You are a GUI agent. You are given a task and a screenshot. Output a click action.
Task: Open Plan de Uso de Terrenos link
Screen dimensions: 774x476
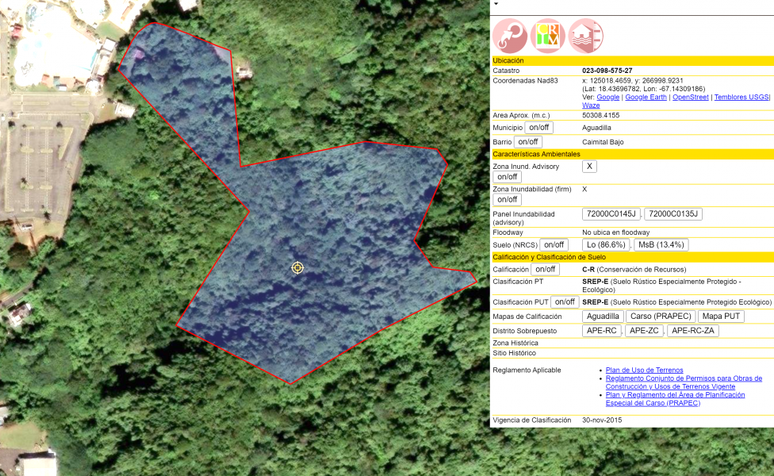coord(644,370)
